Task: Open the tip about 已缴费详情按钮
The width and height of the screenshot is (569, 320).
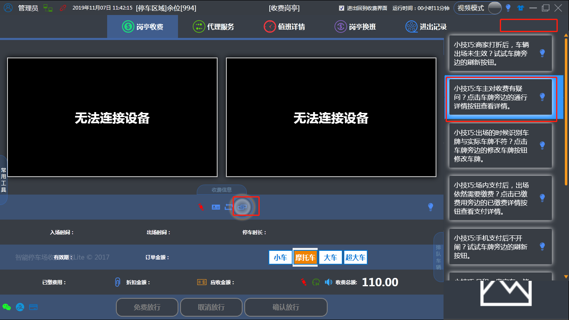Action: point(501,197)
